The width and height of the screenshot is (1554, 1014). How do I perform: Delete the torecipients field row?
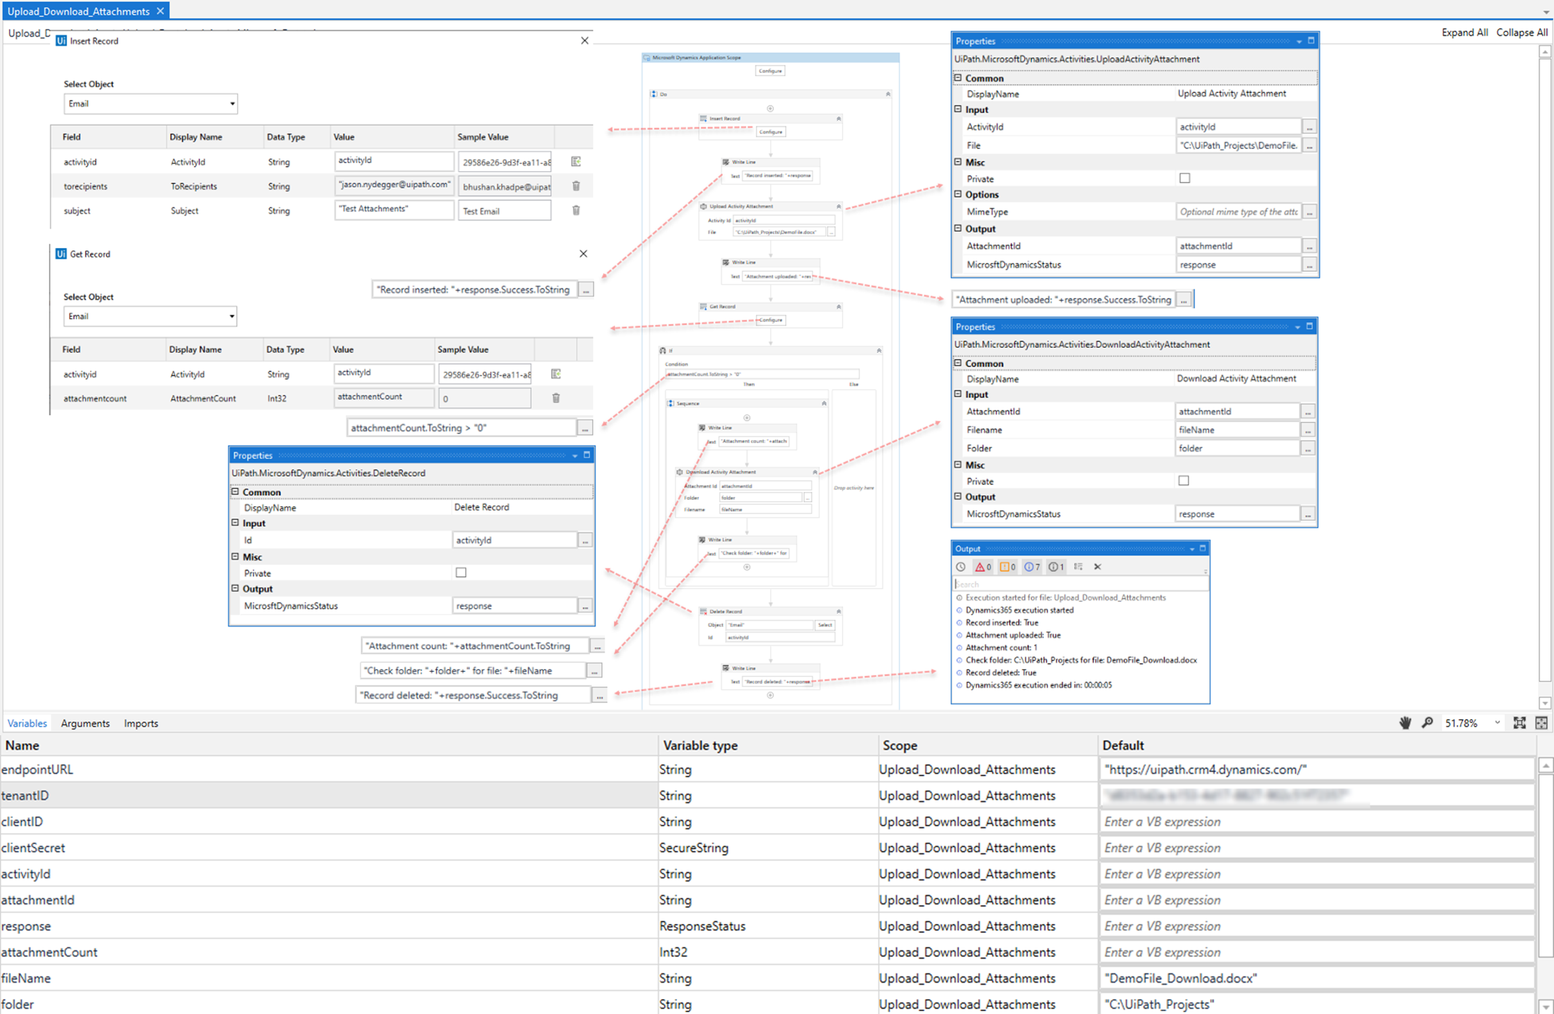click(x=576, y=186)
